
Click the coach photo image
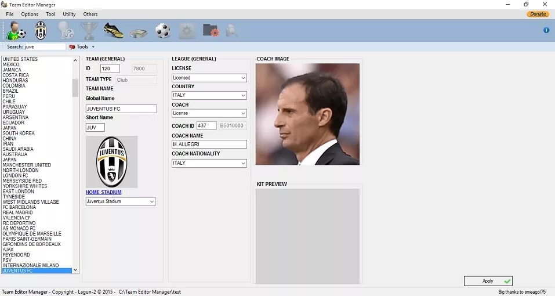[x=307, y=114]
